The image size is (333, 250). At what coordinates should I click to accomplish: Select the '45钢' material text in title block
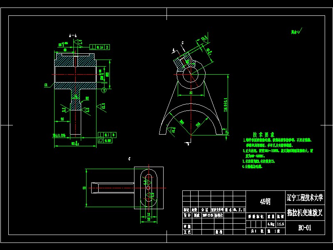point(265,201)
